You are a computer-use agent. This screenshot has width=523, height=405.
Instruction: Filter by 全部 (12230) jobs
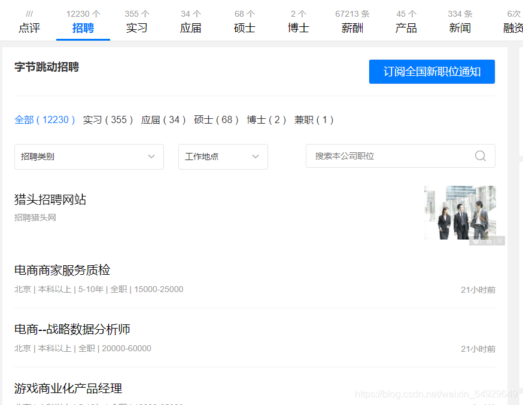pyautogui.click(x=45, y=120)
